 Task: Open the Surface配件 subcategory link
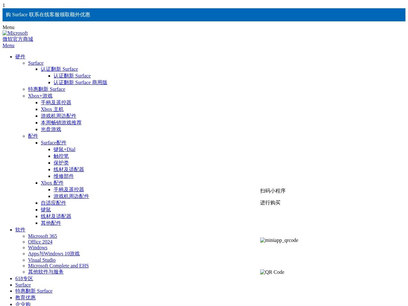(x=54, y=143)
